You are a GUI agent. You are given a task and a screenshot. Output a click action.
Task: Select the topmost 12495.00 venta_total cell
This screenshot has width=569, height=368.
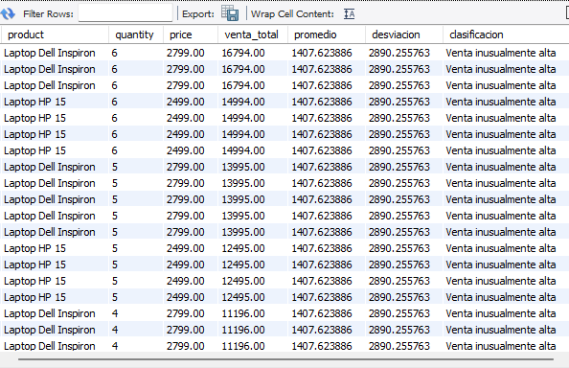pos(253,248)
